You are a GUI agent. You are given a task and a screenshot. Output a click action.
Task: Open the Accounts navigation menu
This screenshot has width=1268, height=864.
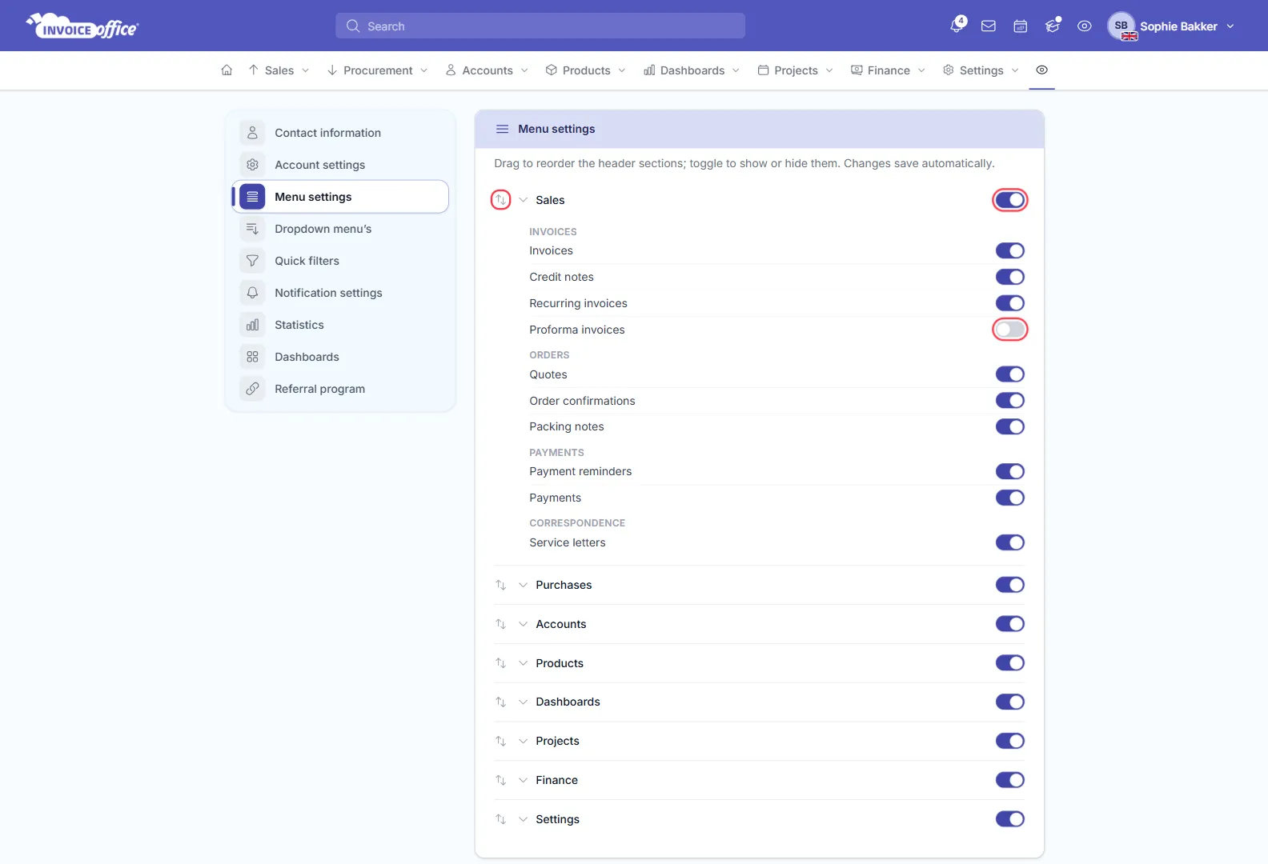487,70
